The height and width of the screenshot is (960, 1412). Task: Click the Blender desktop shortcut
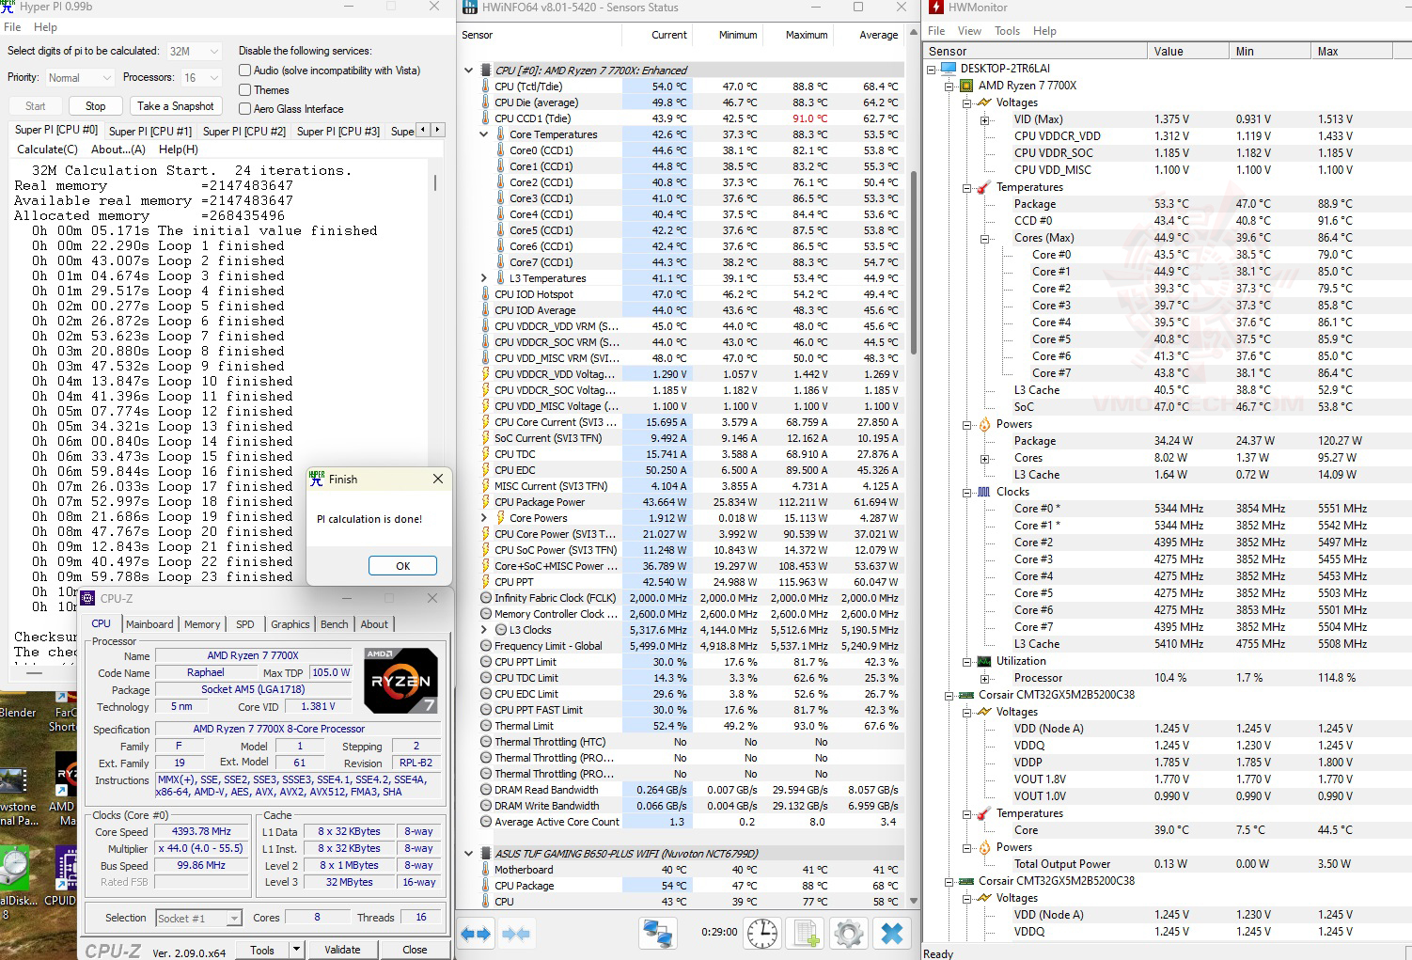(x=17, y=712)
